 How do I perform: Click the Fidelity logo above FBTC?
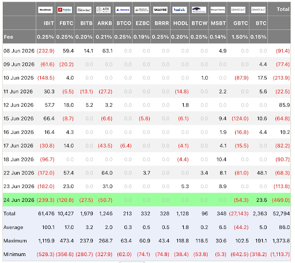(x=65, y=10)
